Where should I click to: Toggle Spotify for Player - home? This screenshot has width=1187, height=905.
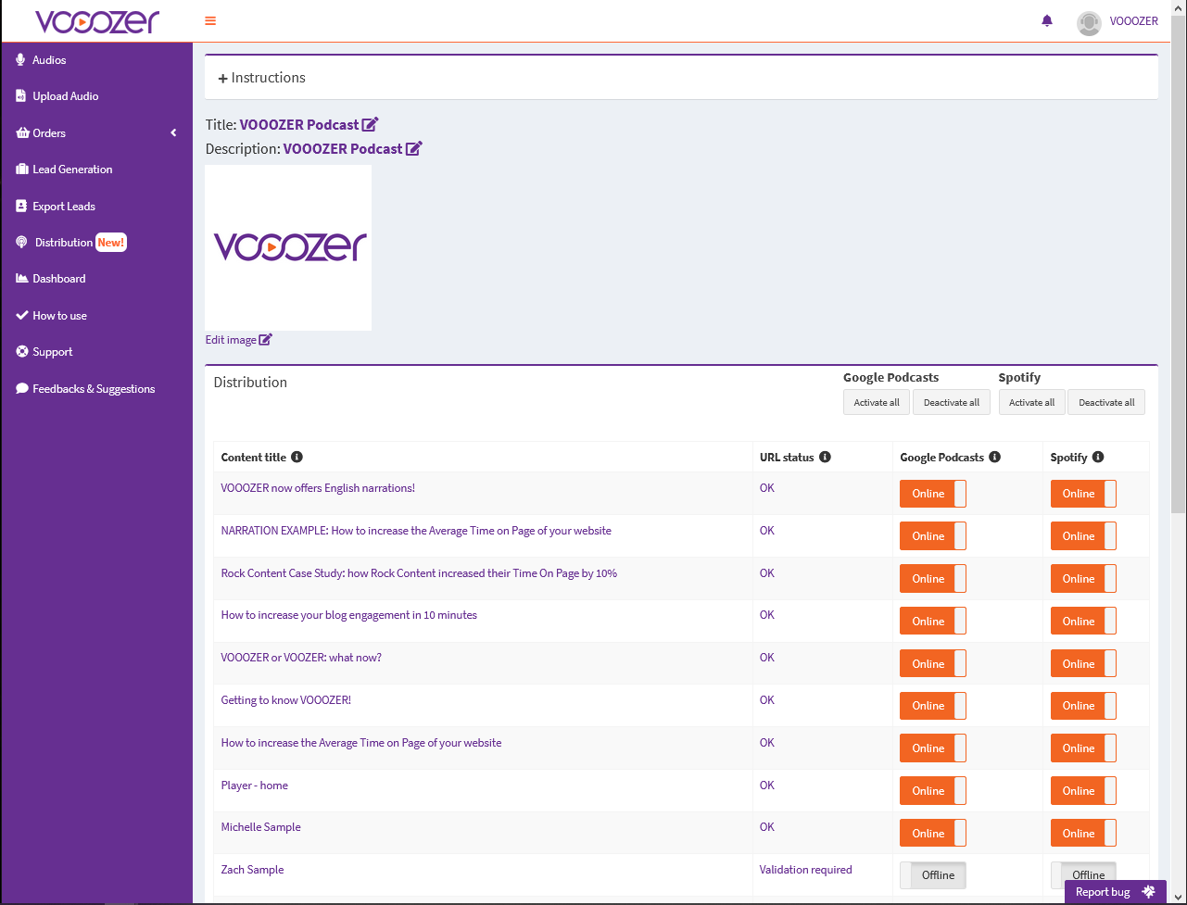(1083, 791)
